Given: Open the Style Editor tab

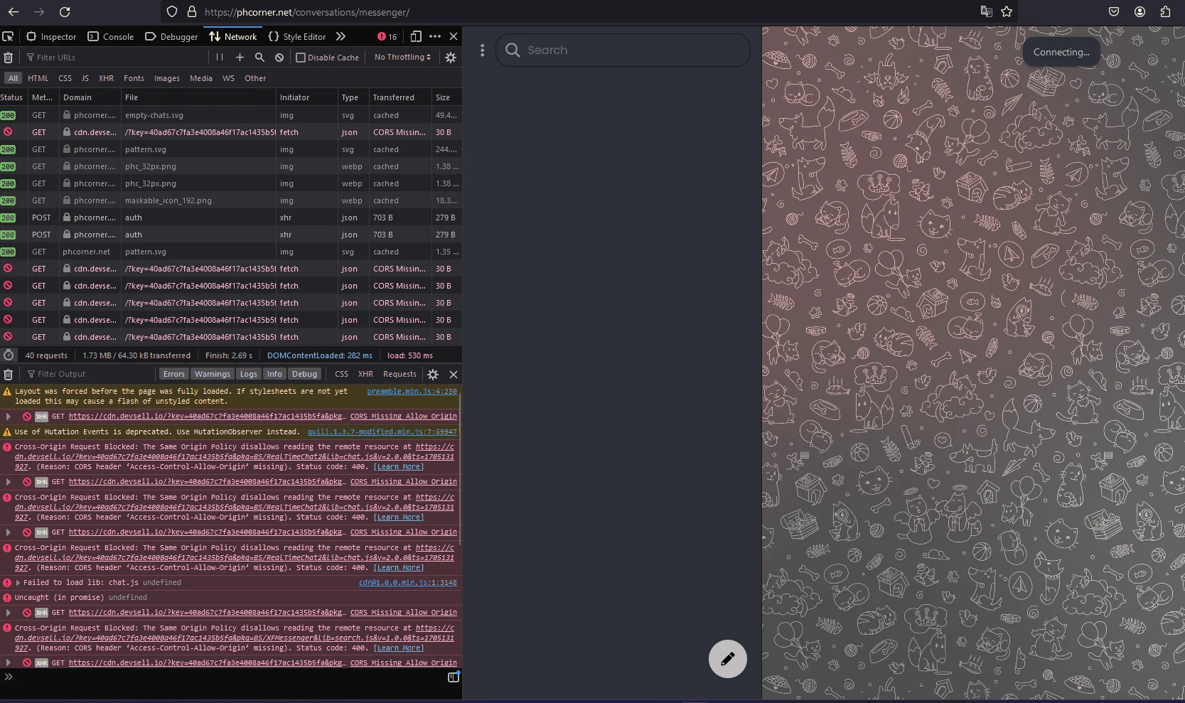Looking at the screenshot, I should tap(297, 36).
